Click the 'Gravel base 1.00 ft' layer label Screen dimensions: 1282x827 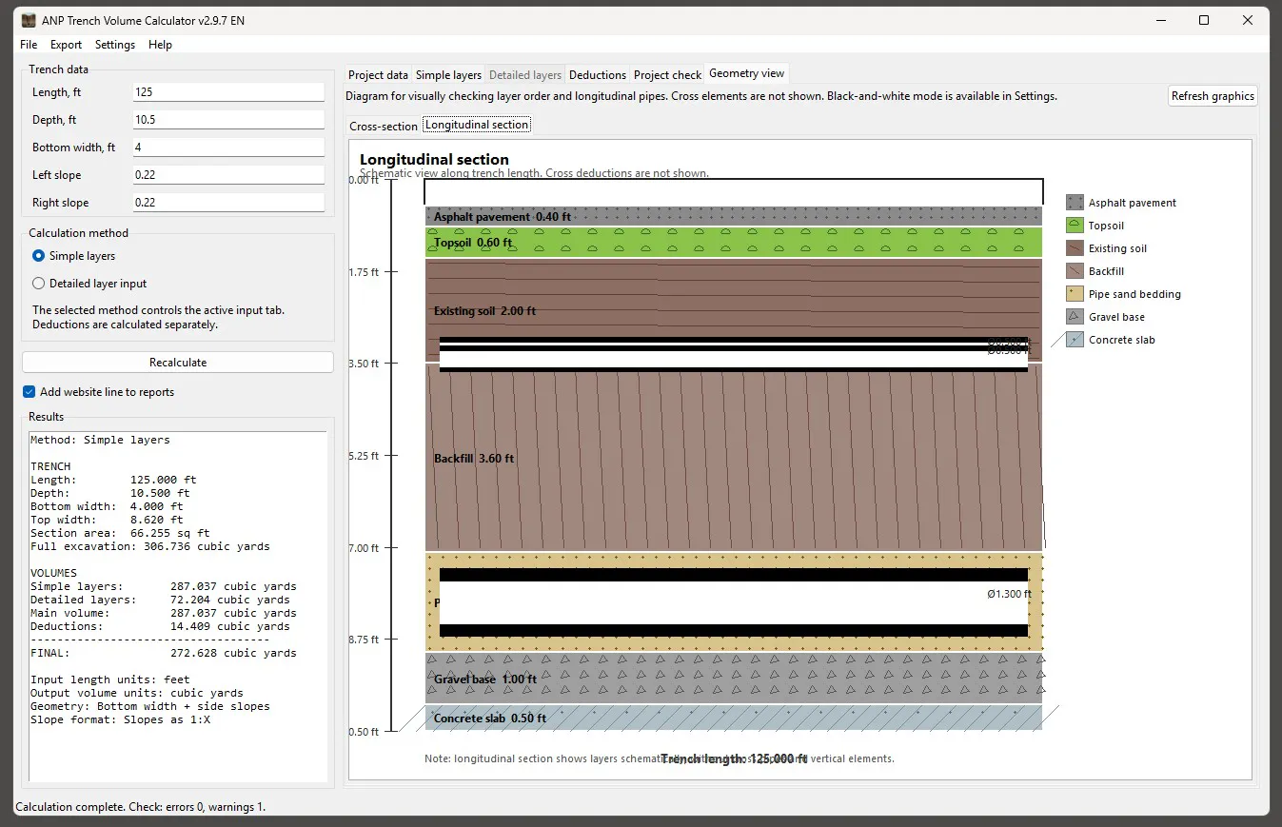pyautogui.click(x=485, y=679)
